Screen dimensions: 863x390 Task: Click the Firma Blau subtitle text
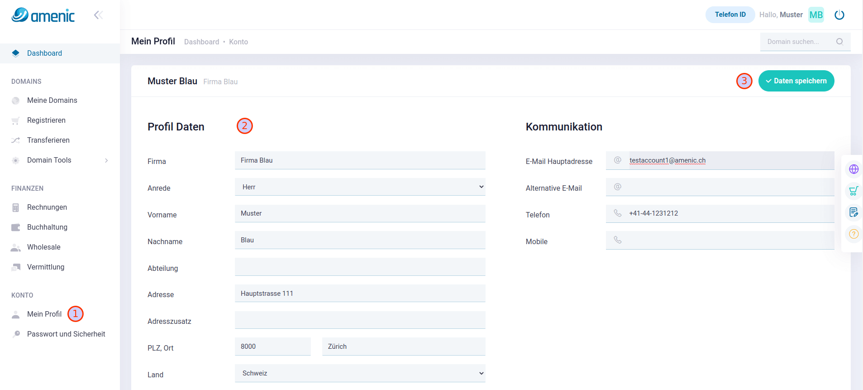[x=220, y=82]
